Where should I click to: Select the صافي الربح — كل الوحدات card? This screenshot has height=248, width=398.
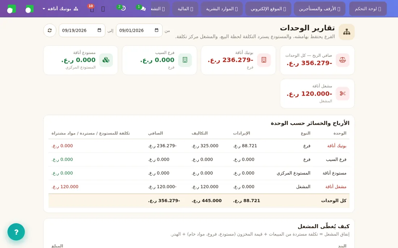(317, 60)
